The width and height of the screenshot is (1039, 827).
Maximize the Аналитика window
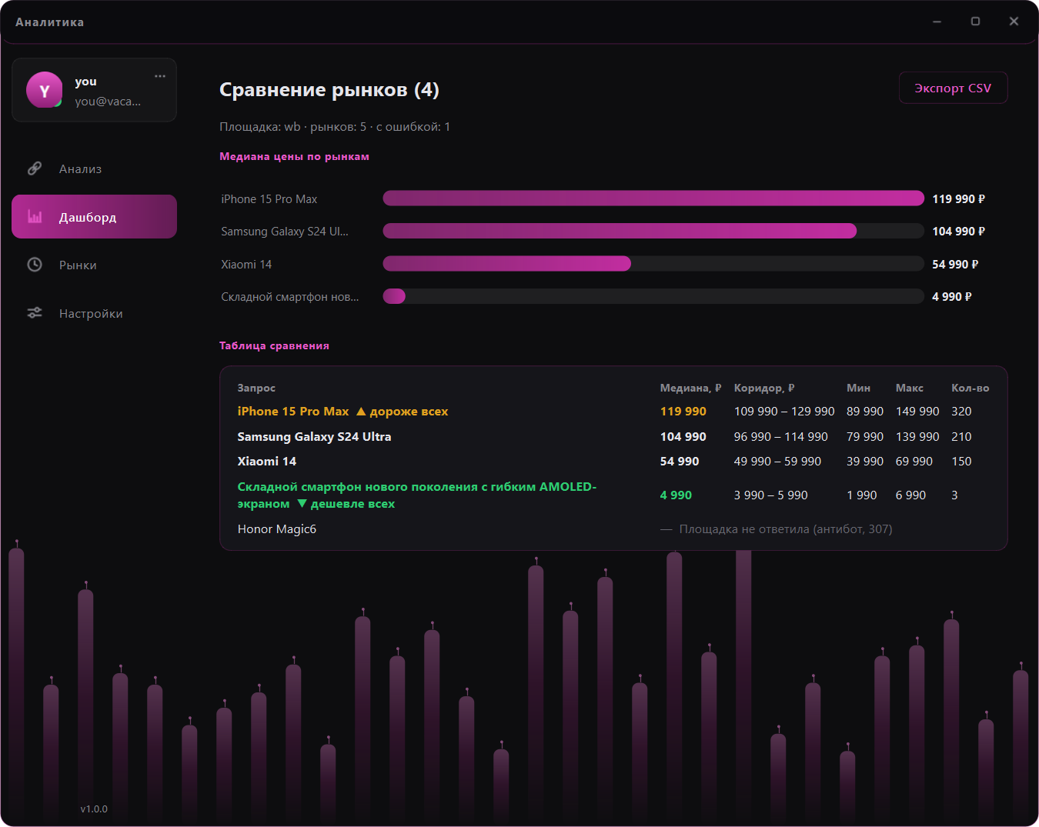(975, 22)
